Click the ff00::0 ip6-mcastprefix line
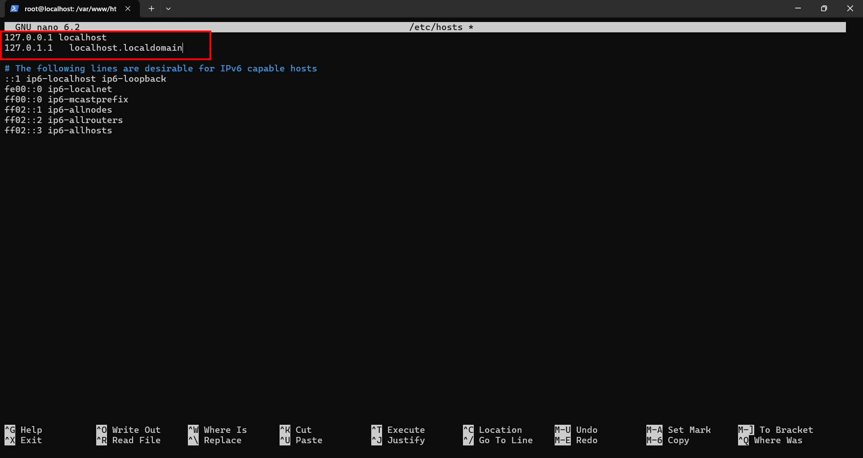The height and width of the screenshot is (458, 863). coord(67,99)
